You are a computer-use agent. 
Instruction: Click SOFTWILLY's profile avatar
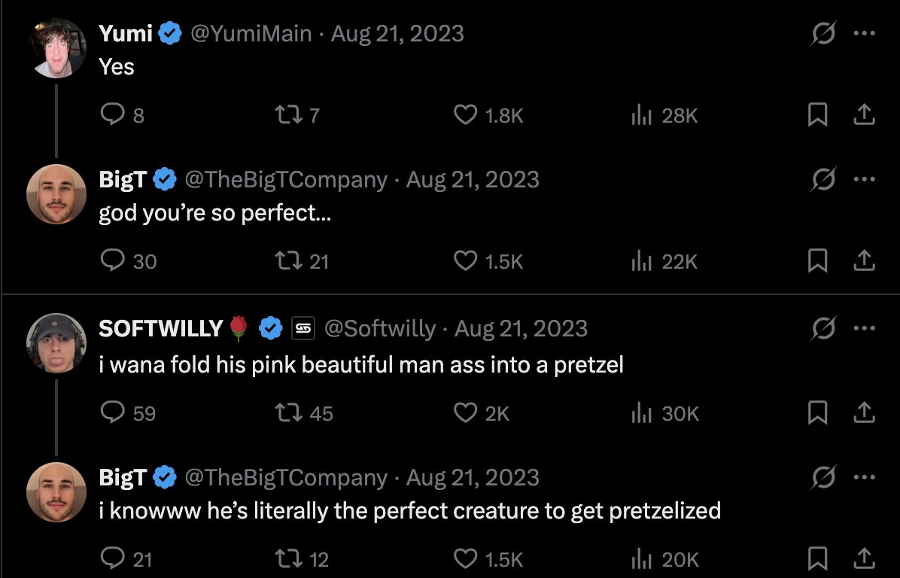[56, 342]
